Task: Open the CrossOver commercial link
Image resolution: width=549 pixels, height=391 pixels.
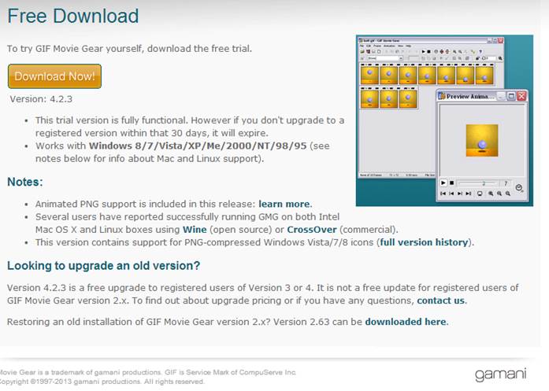Action: [x=312, y=230]
